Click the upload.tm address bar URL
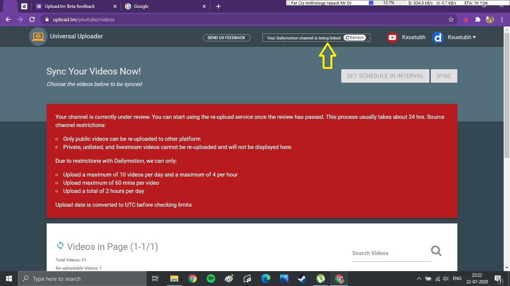510x286 pixels. (x=84, y=19)
